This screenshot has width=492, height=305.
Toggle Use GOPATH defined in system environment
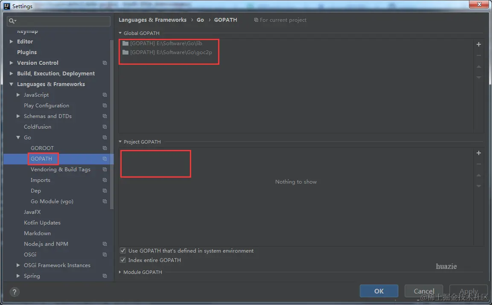click(x=123, y=250)
